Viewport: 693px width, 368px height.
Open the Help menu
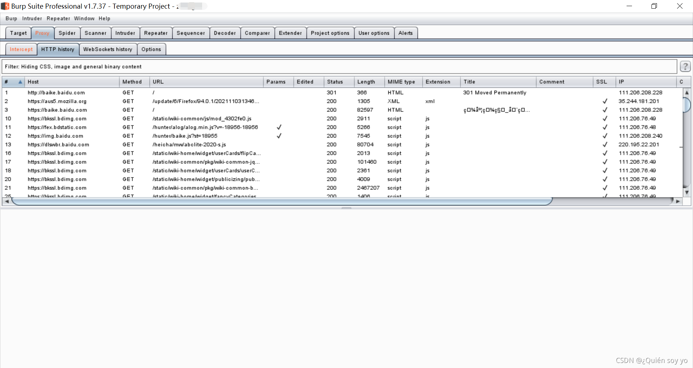(x=104, y=18)
